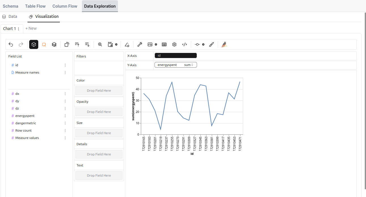Click the transpose axes icon
The height and width of the screenshot is (197, 366).
point(67,44)
